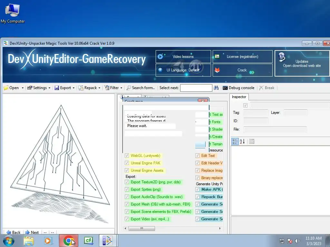Click the Debug console icon
The width and height of the screenshot is (330, 247).
(x=225, y=88)
